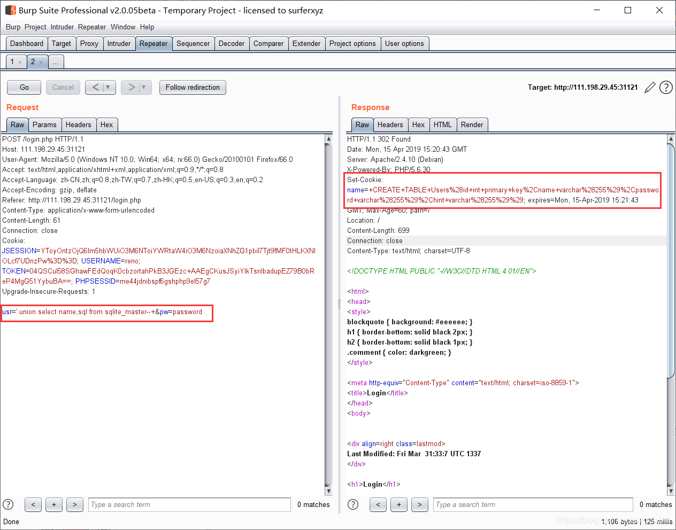Select request Raw tab

(x=18, y=124)
